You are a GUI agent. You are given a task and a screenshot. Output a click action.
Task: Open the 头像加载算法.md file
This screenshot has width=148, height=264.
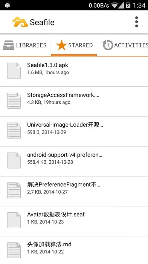pos(74,250)
